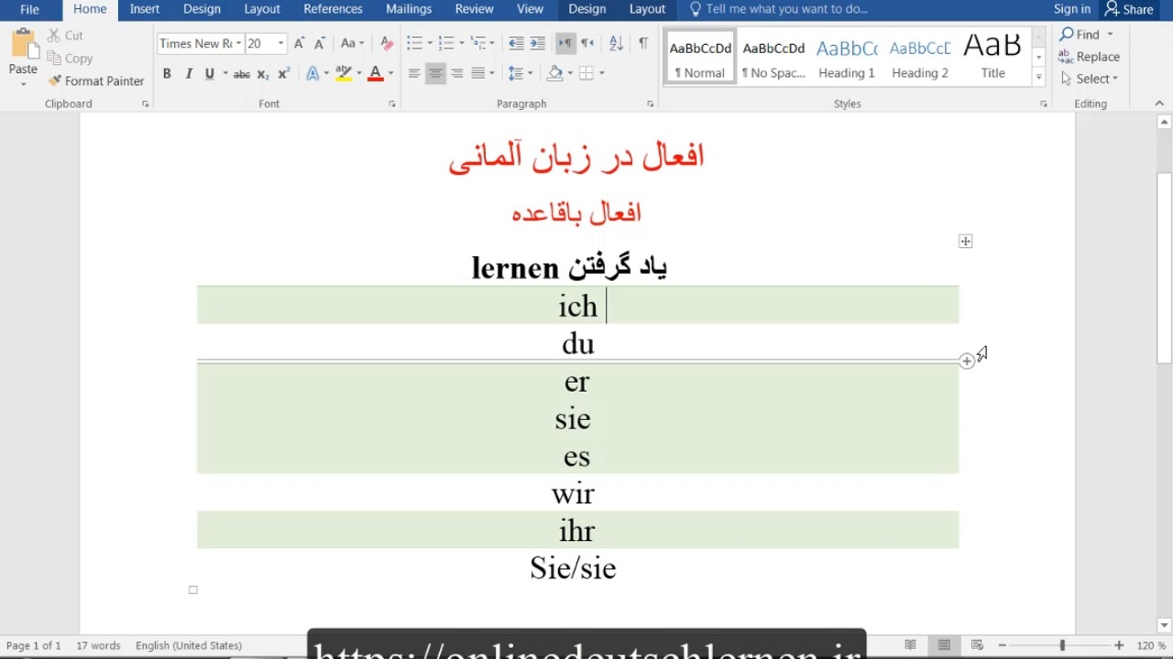Switch to the References tab
The width and height of the screenshot is (1173, 659).
[333, 9]
